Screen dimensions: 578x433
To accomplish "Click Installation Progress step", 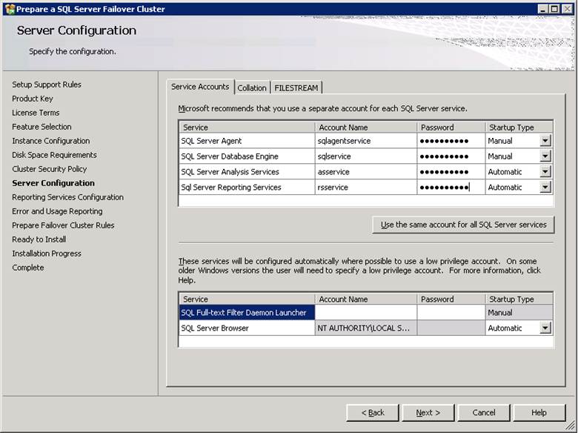I will 47,254.
